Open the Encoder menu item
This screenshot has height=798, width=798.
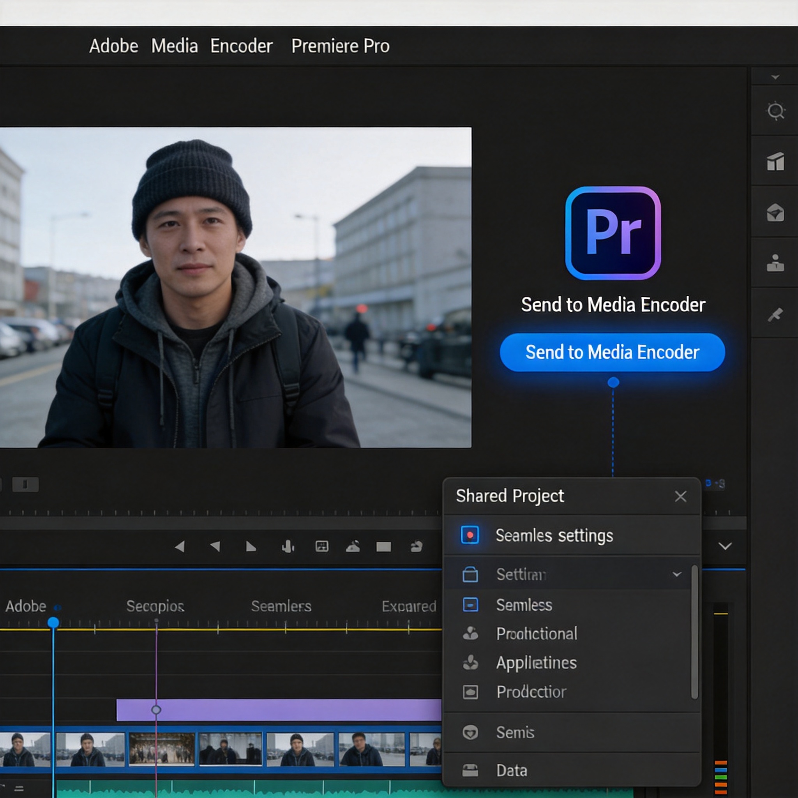[241, 46]
